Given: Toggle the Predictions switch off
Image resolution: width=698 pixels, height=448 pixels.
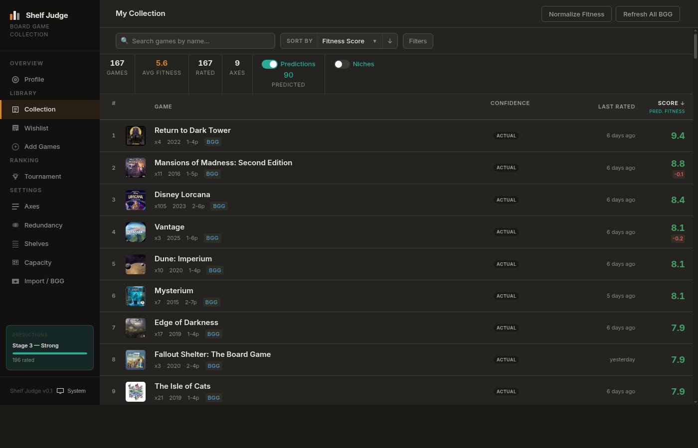Looking at the screenshot, I should coord(270,64).
